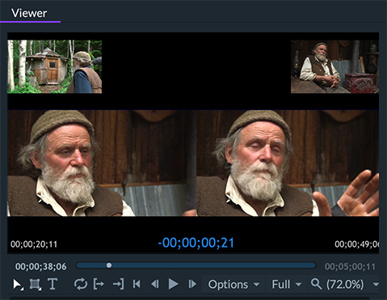
Task: Select the Crop/Transform tool
Action: pos(35,285)
